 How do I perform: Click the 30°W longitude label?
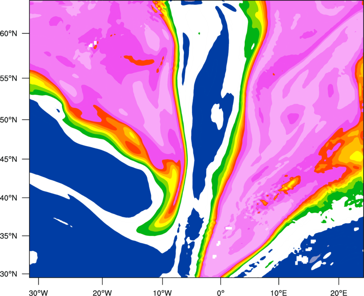pyautogui.click(x=38, y=293)
